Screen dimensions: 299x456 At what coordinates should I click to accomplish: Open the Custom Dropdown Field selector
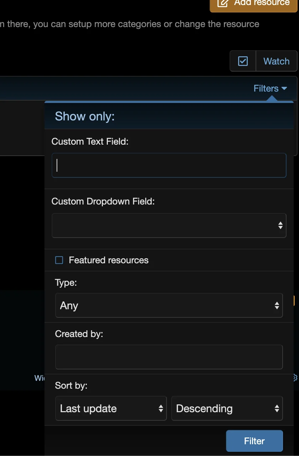tap(169, 226)
